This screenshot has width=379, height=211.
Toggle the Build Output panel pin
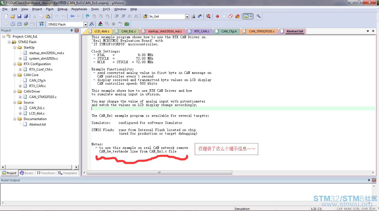point(369,180)
